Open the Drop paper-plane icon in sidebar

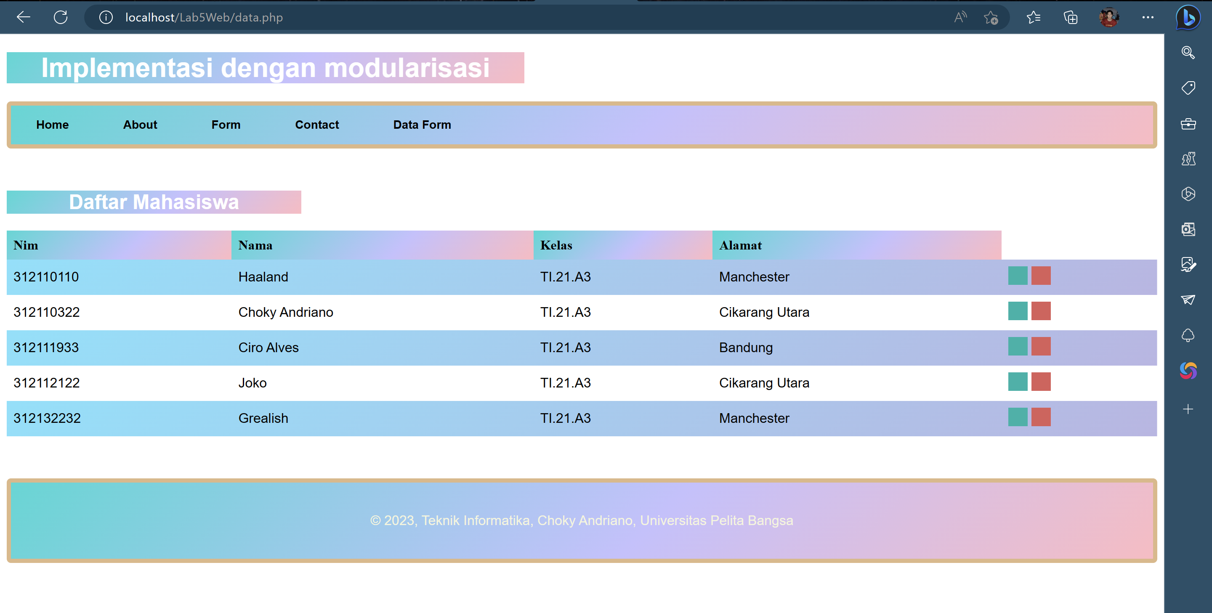point(1188,300)
